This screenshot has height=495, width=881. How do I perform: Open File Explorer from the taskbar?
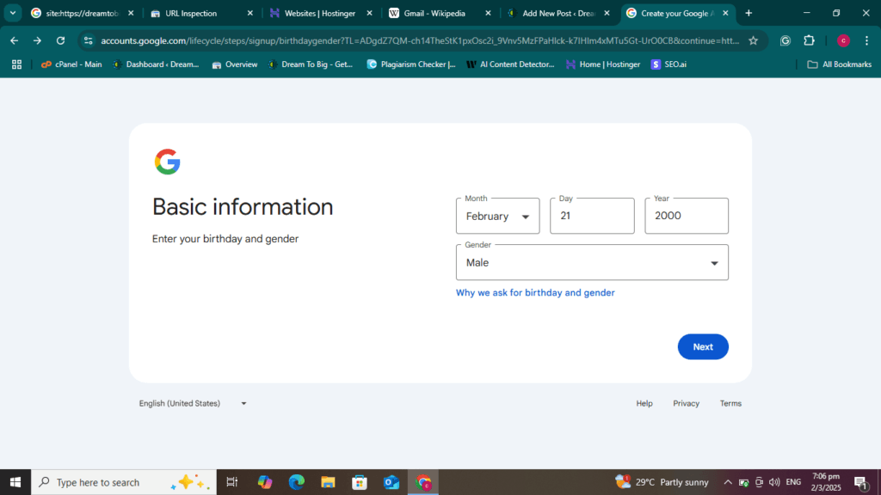click(328, 482)
